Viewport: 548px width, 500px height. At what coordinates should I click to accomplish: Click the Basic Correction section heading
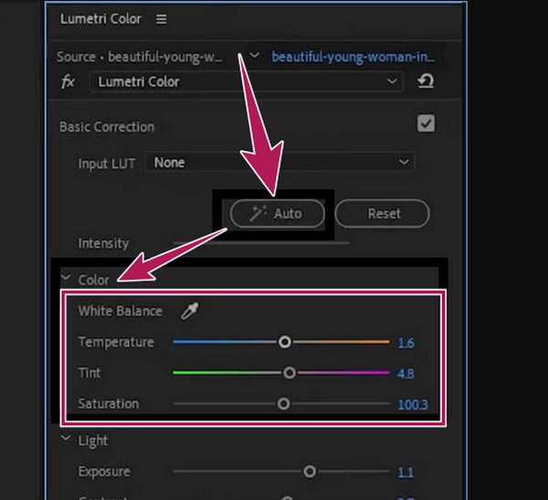pos(107,127)
